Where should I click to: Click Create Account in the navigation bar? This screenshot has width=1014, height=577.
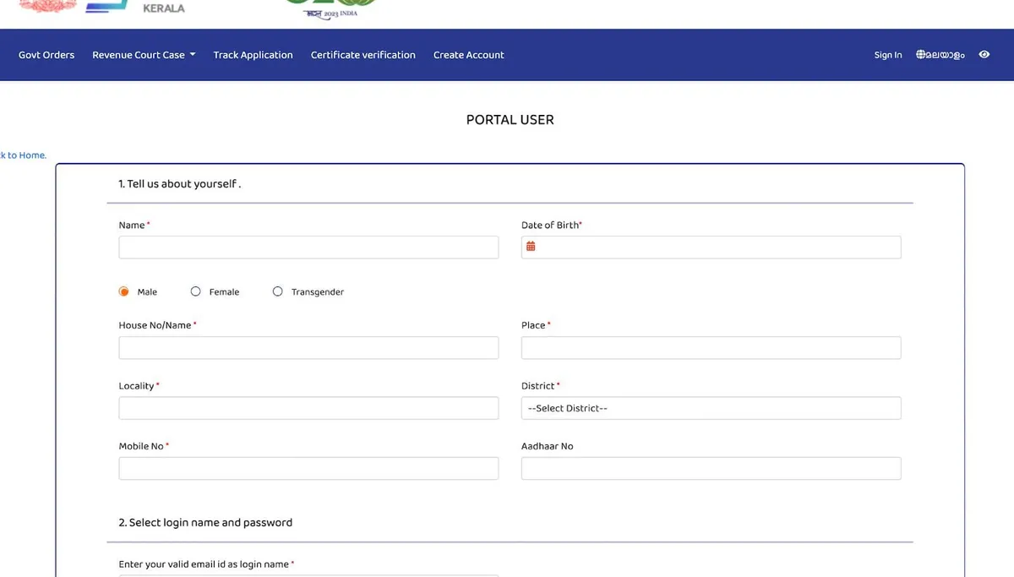point(468,54)
